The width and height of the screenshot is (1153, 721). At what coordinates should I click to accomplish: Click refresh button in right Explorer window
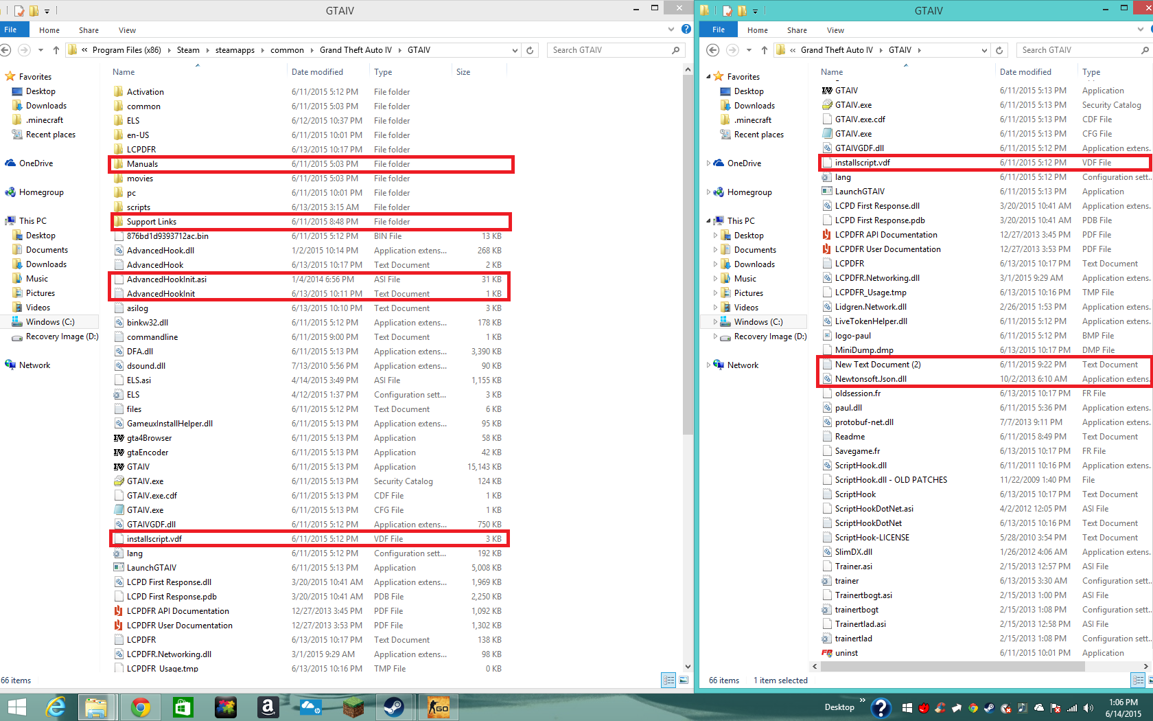999,50
